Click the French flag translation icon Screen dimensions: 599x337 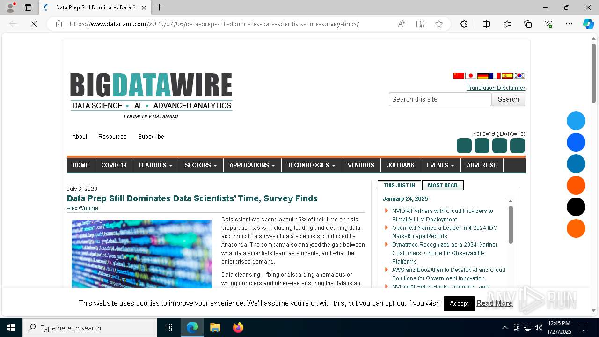pyautogui.click(x=495, y=76)
